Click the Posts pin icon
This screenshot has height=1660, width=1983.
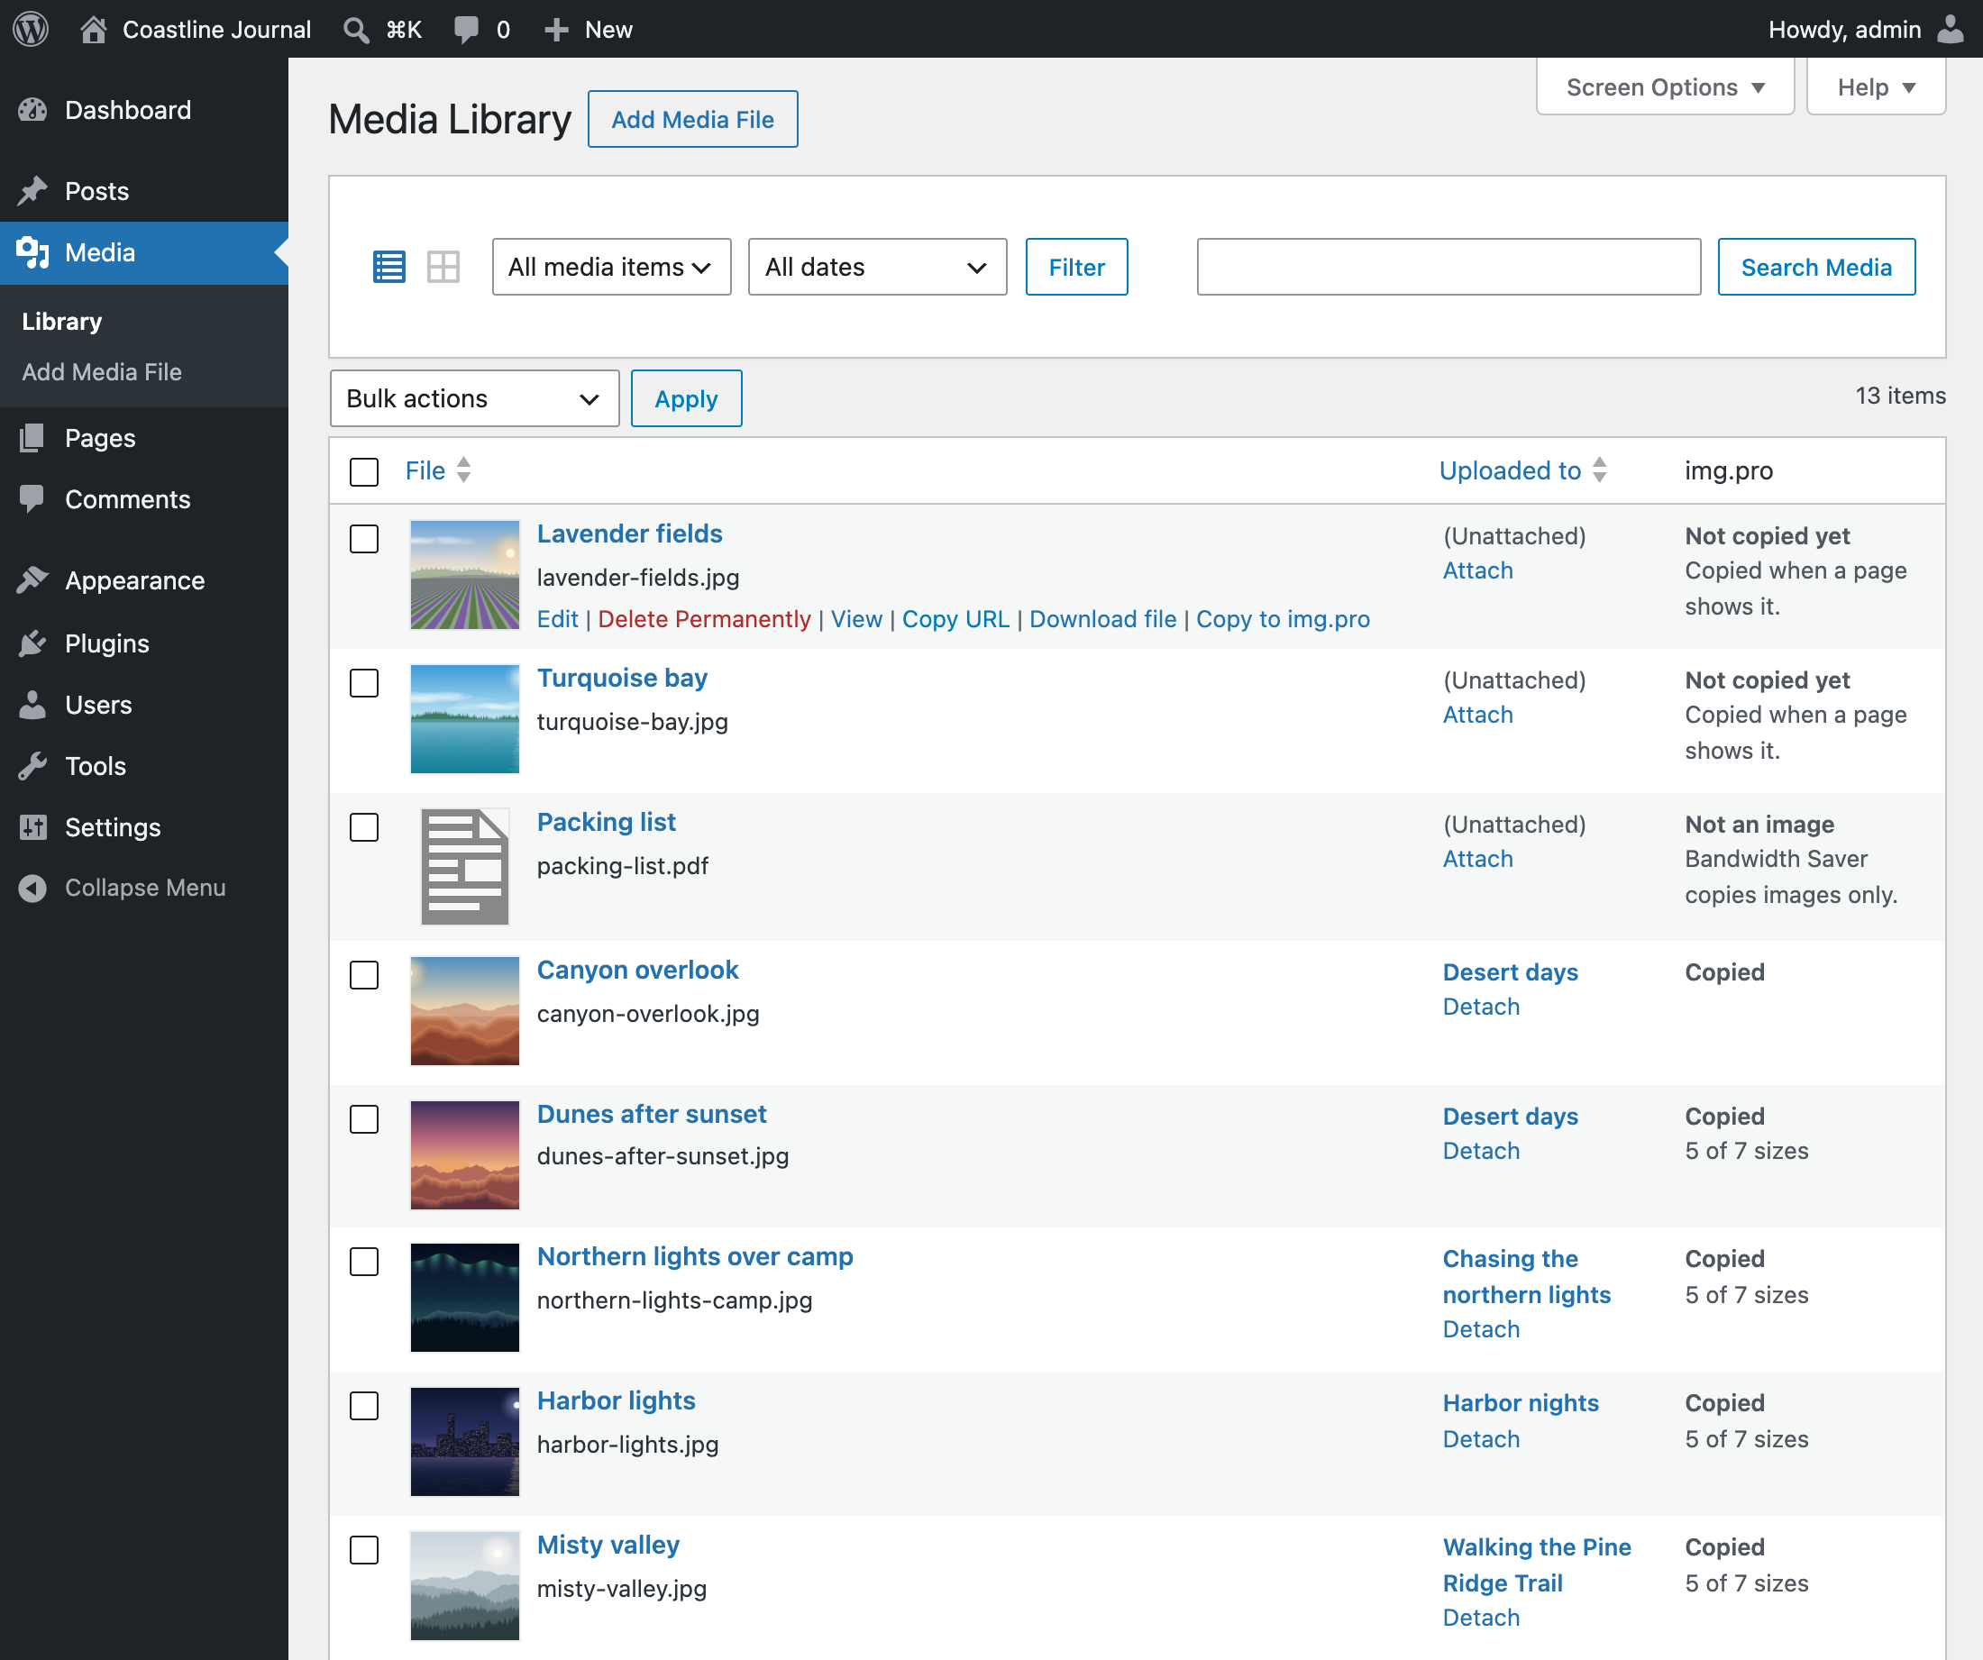(33, 192)
